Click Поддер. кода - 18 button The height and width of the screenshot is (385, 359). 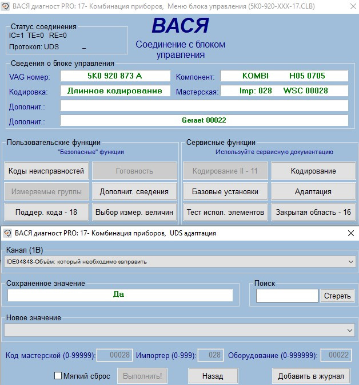click(x=46, y=212)
